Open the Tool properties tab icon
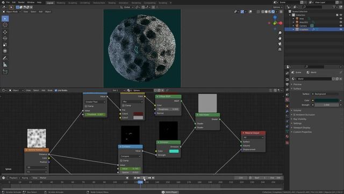This screenshot has width=344, height=194. click(x=287, y=73)
